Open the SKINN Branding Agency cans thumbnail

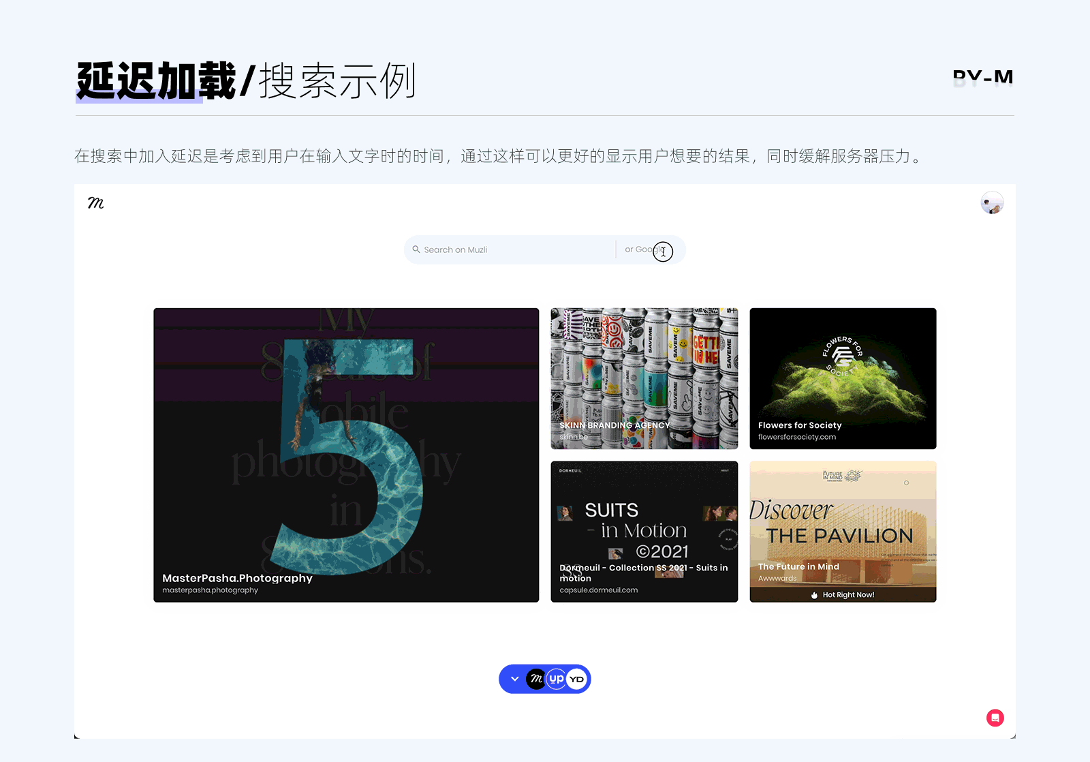[644, 378]
